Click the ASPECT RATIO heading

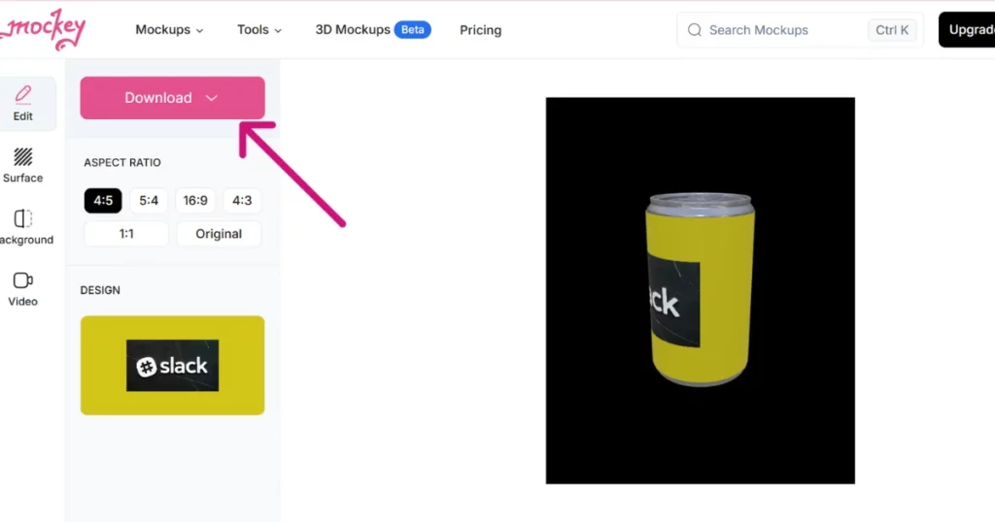click(122, 162)
